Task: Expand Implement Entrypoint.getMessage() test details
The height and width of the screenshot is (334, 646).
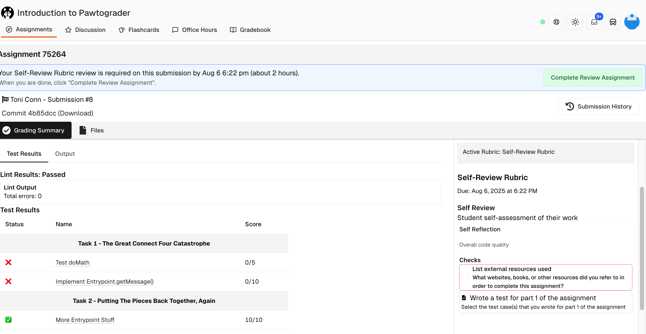Action: click(x=105, y=282)
